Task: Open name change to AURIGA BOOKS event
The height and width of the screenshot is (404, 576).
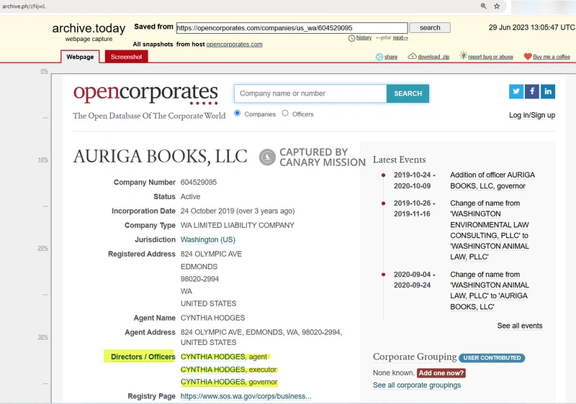Action: point(490,290)
